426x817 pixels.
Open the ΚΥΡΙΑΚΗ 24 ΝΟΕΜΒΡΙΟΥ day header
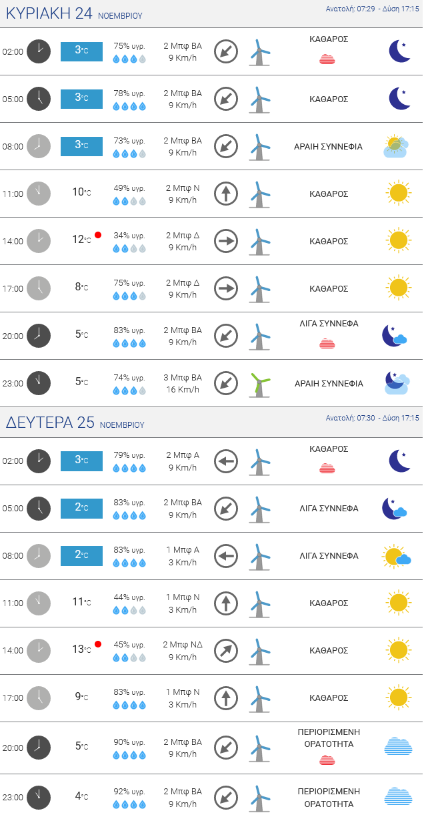[74, 14]
